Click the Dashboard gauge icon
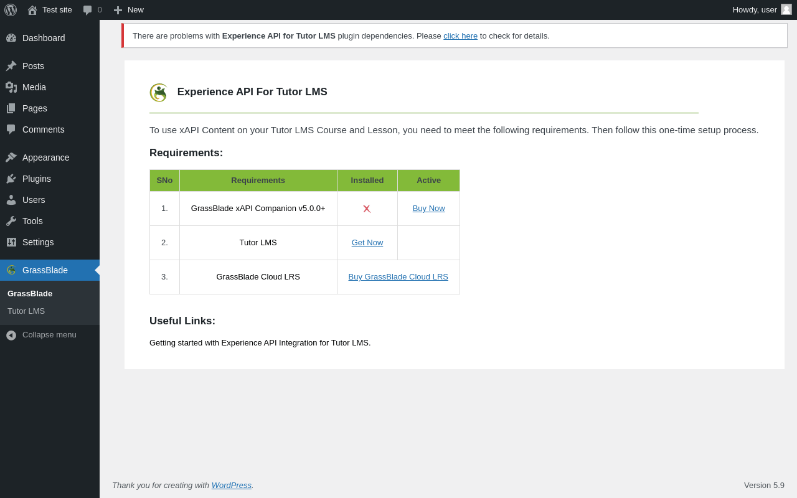This screenshot has width=797, height=498. point(11,38)
